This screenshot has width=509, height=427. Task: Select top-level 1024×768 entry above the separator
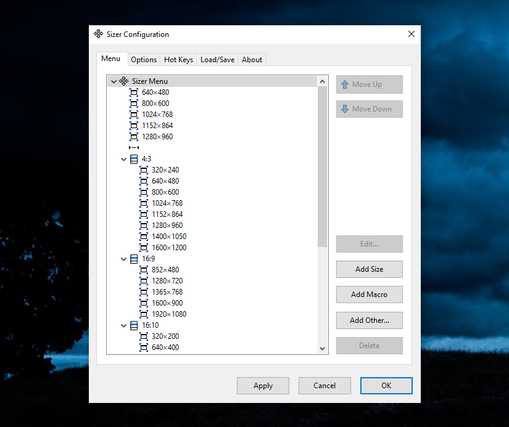click(157, 115)
